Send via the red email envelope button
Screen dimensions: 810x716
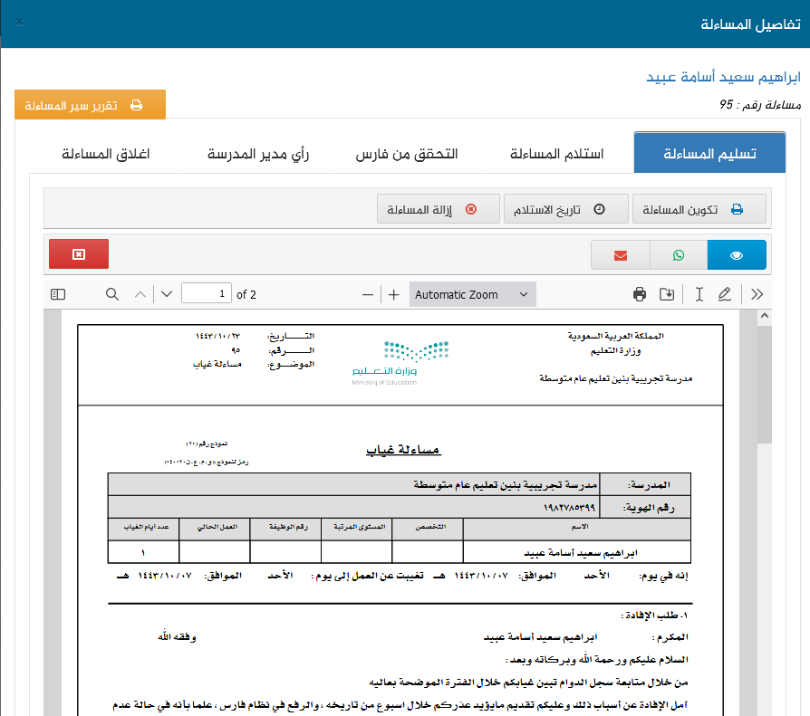(621, 255)
